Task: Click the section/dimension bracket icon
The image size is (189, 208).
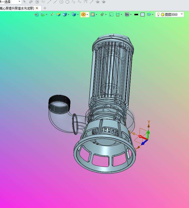Action: pyautogui.click(x=118, y=14)
